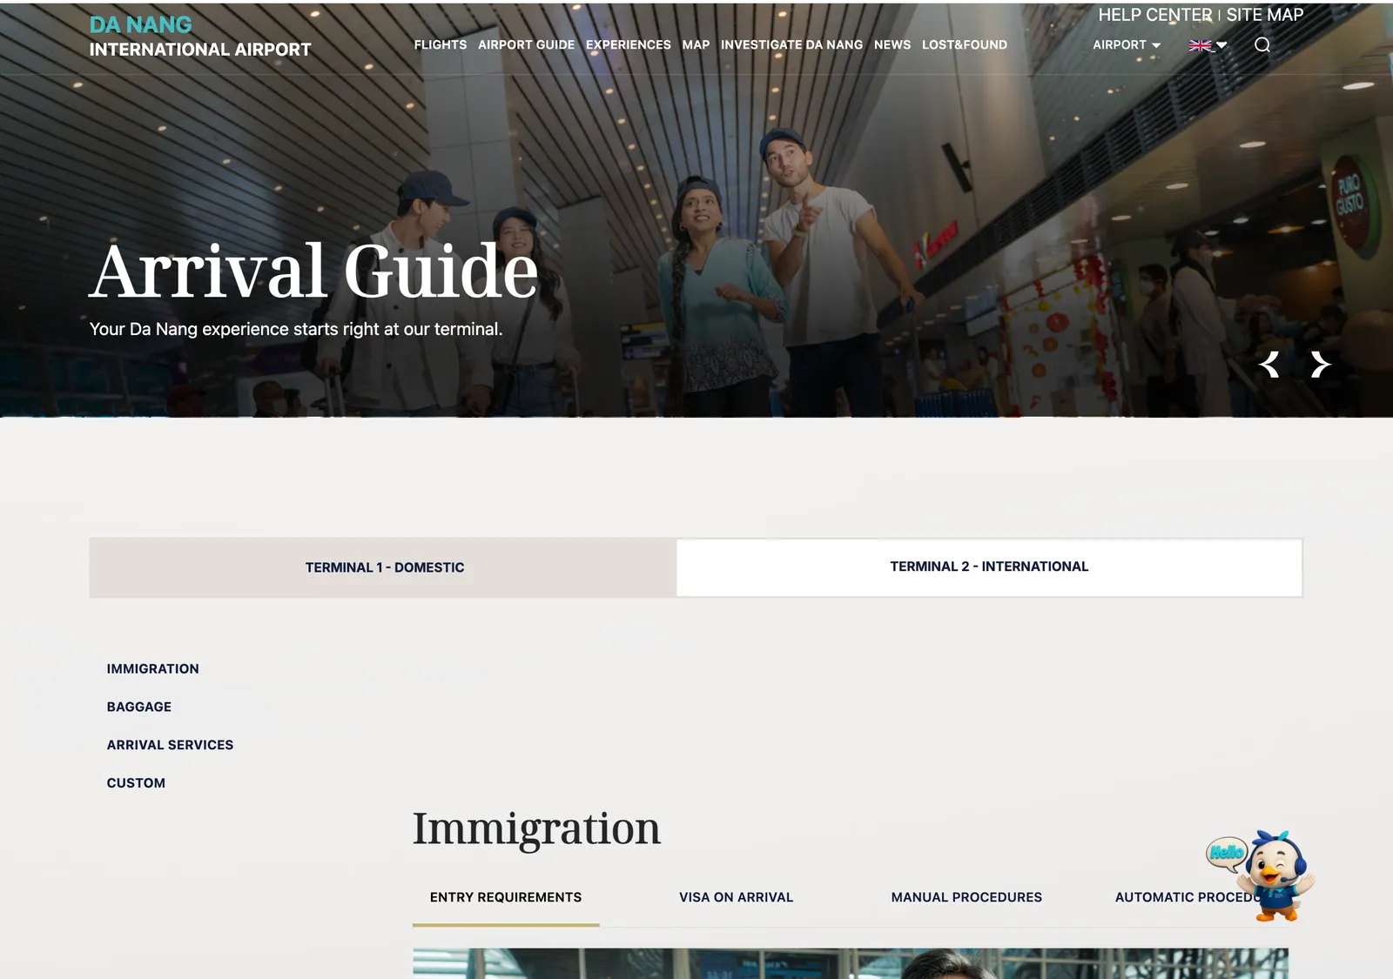Open the AIRPORT GUIDE menu

(526, 44)
